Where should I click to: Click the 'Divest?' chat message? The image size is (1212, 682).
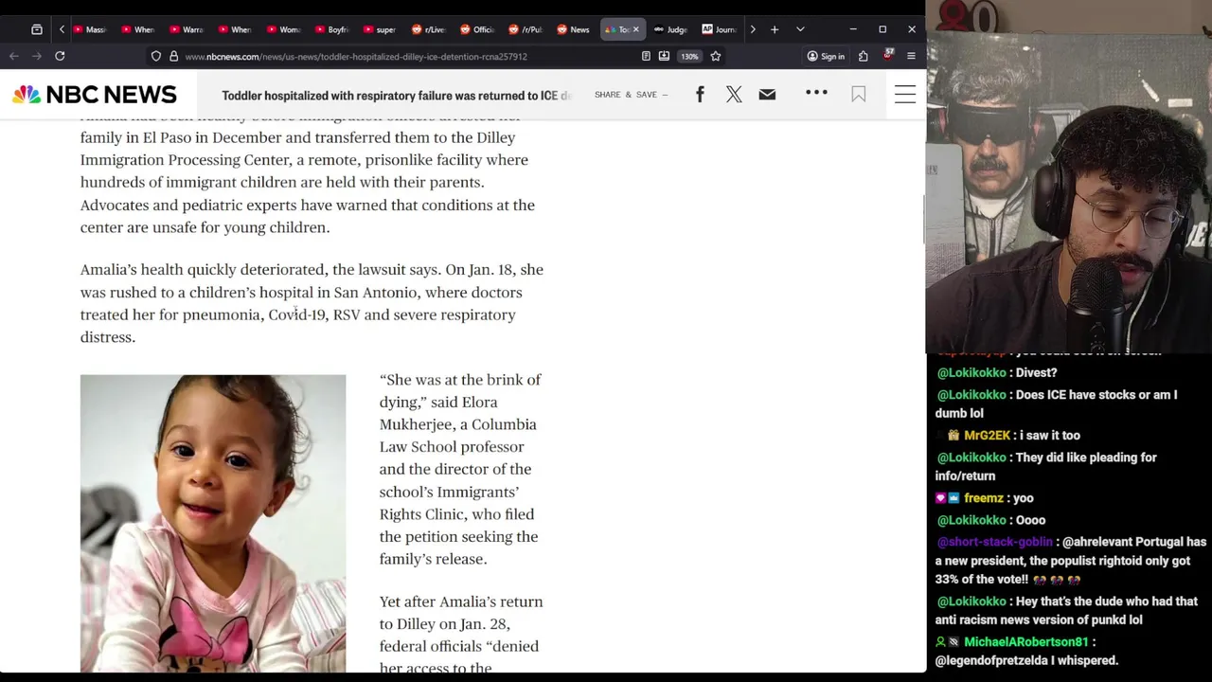point(1036,372)
